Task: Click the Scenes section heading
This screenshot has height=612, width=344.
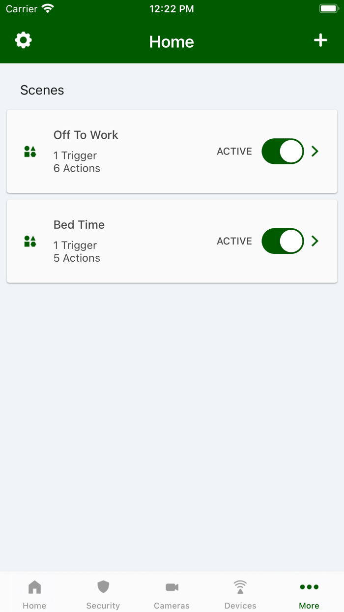Action: [42, 90]
